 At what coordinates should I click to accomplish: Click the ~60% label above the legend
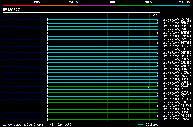[x=111, y=2]
